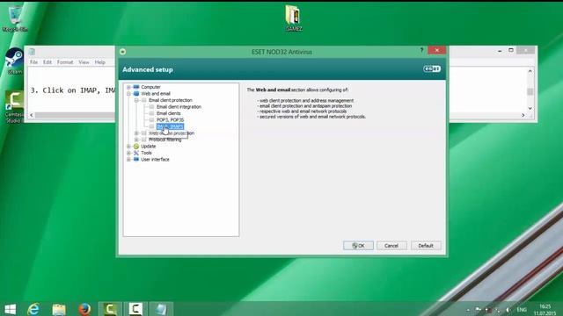Select POP3, POP3S tree item

[x=170, y=119]
